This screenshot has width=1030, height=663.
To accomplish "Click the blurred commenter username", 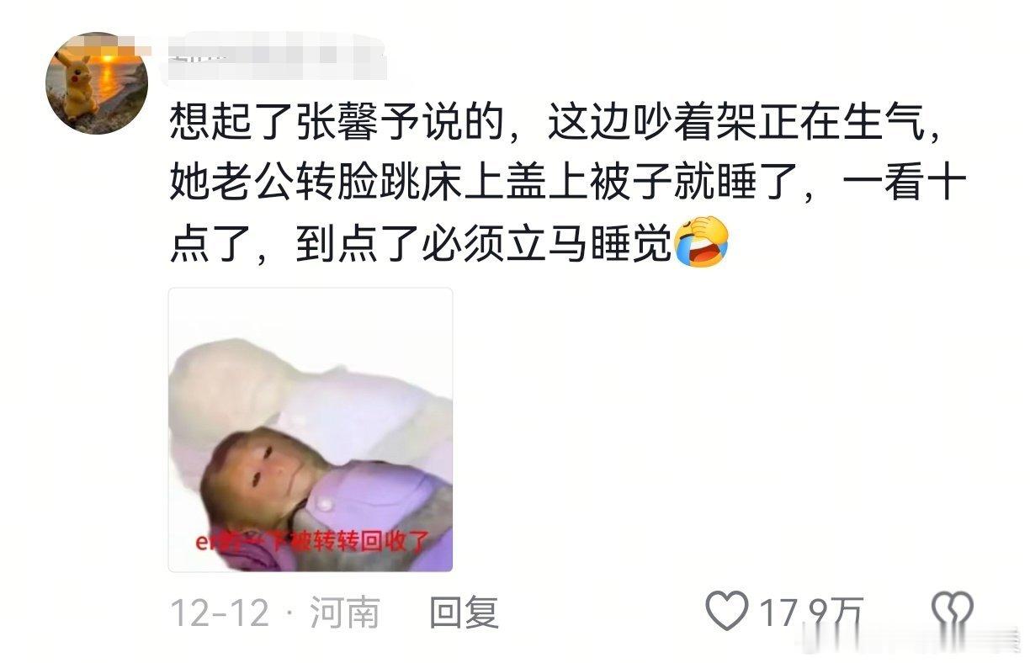I will pyautogui.click(x=278, y=56).
